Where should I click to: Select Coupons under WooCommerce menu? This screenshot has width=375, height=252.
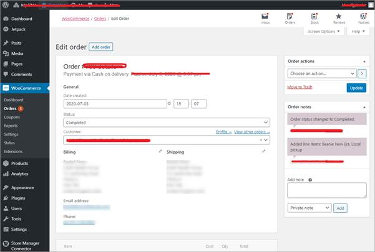[x=12, y=117]
